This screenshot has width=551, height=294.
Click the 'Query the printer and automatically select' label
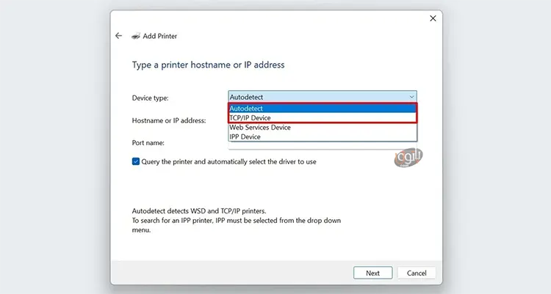click(228, 162)
